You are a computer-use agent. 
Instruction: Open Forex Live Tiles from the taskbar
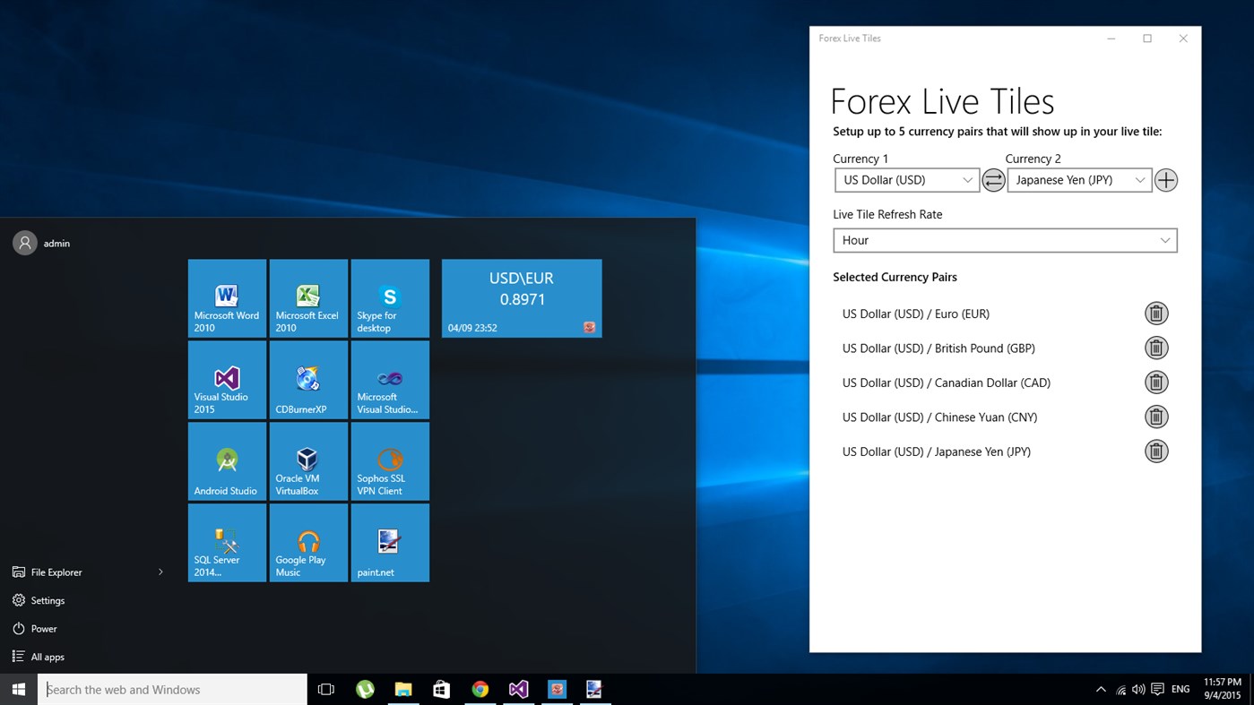pos(557,689)
